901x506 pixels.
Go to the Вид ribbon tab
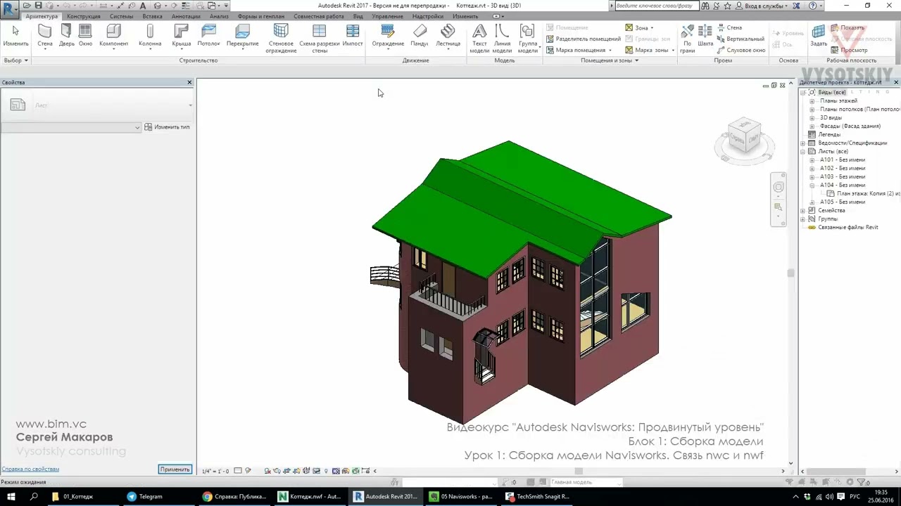(358, 16)
